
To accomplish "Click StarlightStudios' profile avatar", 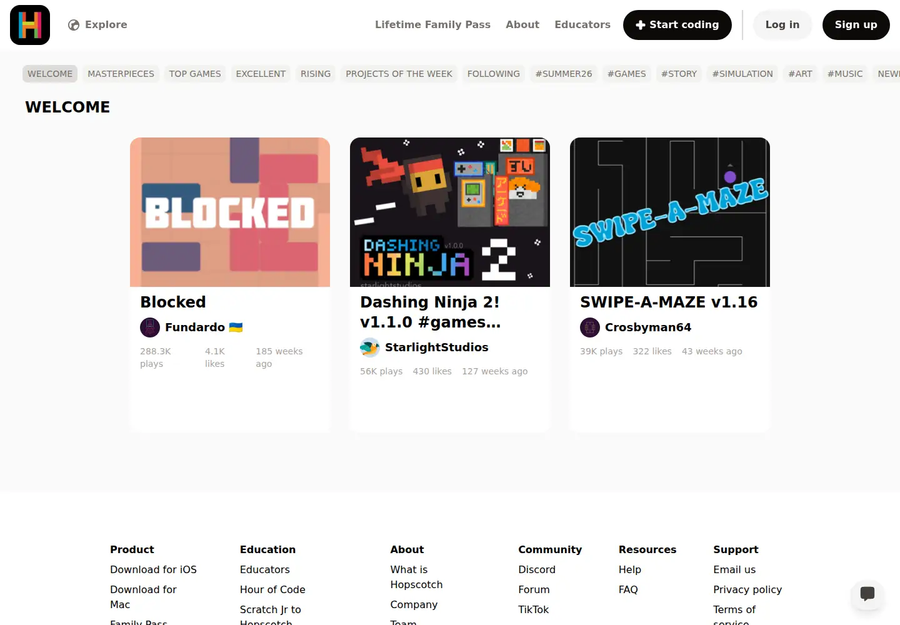I will coord(370,347).
